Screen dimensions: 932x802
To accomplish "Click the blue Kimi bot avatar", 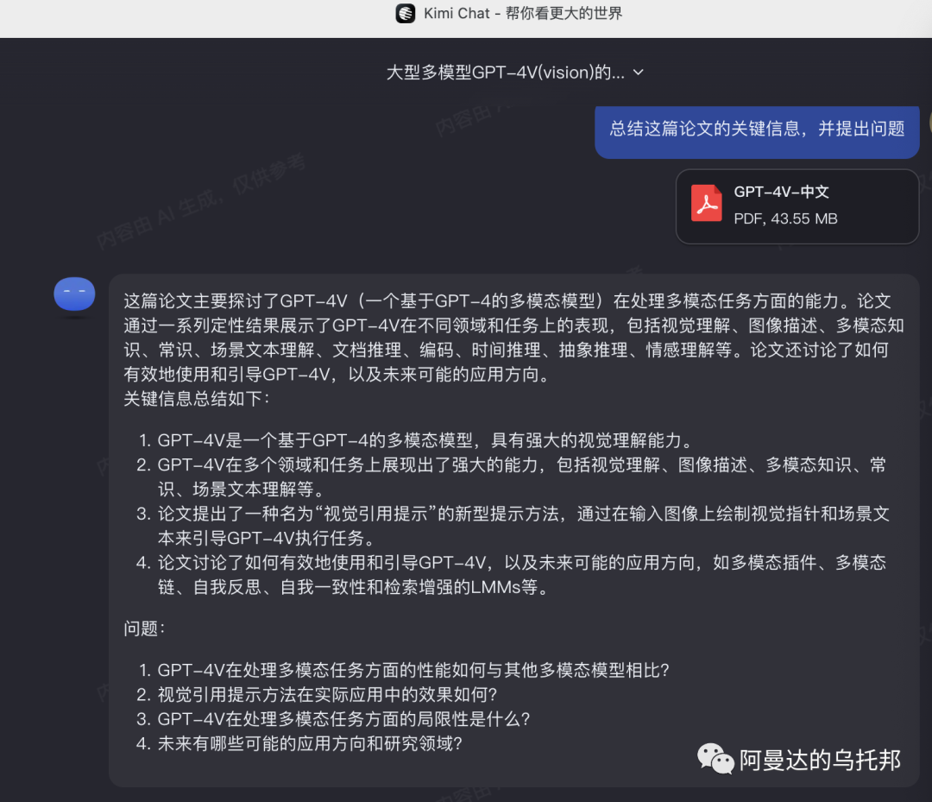I will (x=74, y=294).
